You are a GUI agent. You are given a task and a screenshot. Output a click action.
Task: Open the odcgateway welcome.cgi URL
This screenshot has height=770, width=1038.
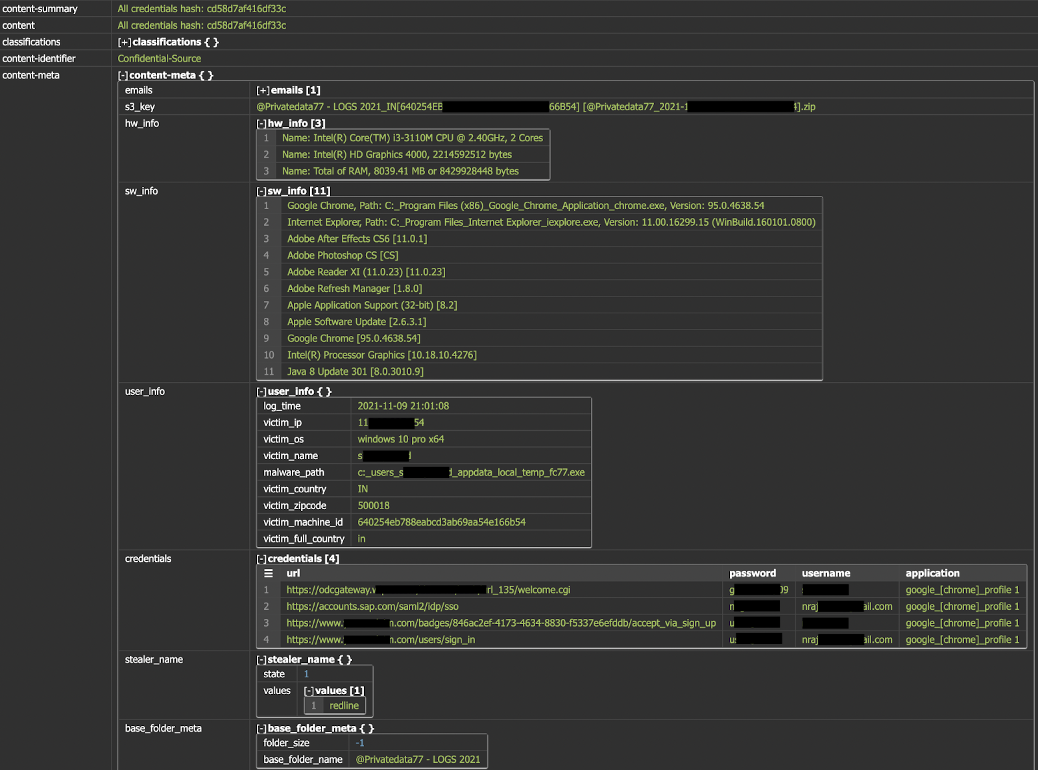pos(428,590)
